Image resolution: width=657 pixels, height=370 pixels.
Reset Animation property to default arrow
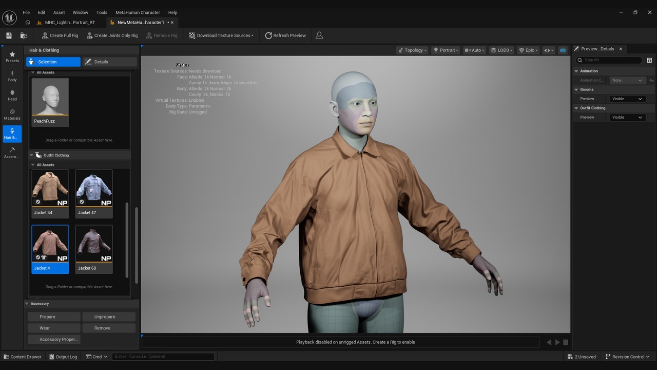coord(651,80)
